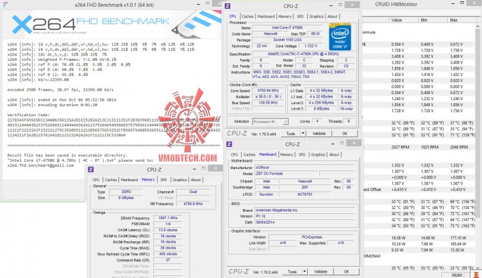Click the Multiplier x 36.0 field
Image resolution: width=482 pixels, height=278 pixels.
268,97
